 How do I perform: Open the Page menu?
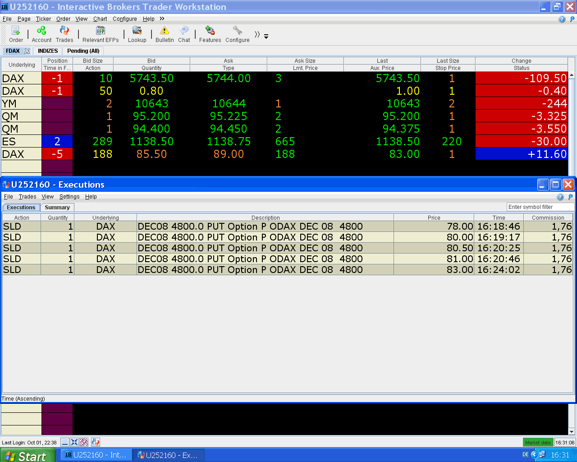pos(24,19)
